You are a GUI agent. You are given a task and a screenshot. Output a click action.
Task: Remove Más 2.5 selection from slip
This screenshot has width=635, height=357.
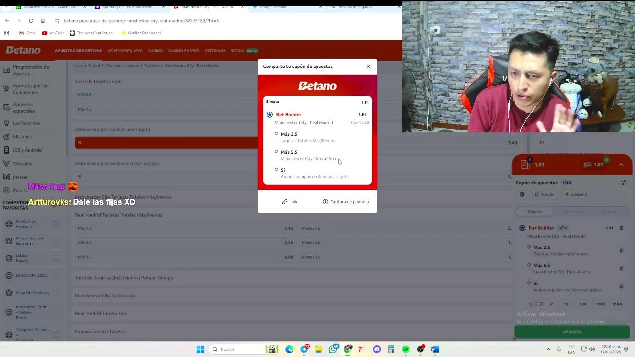(621, 250)
